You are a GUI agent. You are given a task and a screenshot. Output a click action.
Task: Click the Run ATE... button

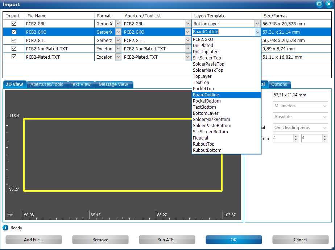pyautogui.click(x=167, y=240)
